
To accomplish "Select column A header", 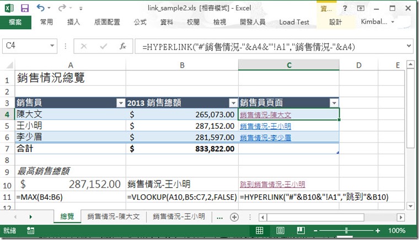I will (x=71, y=65).
